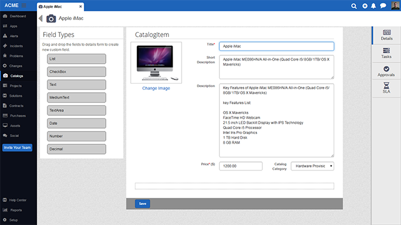Select the MediumText field type
The height and width of the screenshot is (225, 401).
click(x=77, y=98)
